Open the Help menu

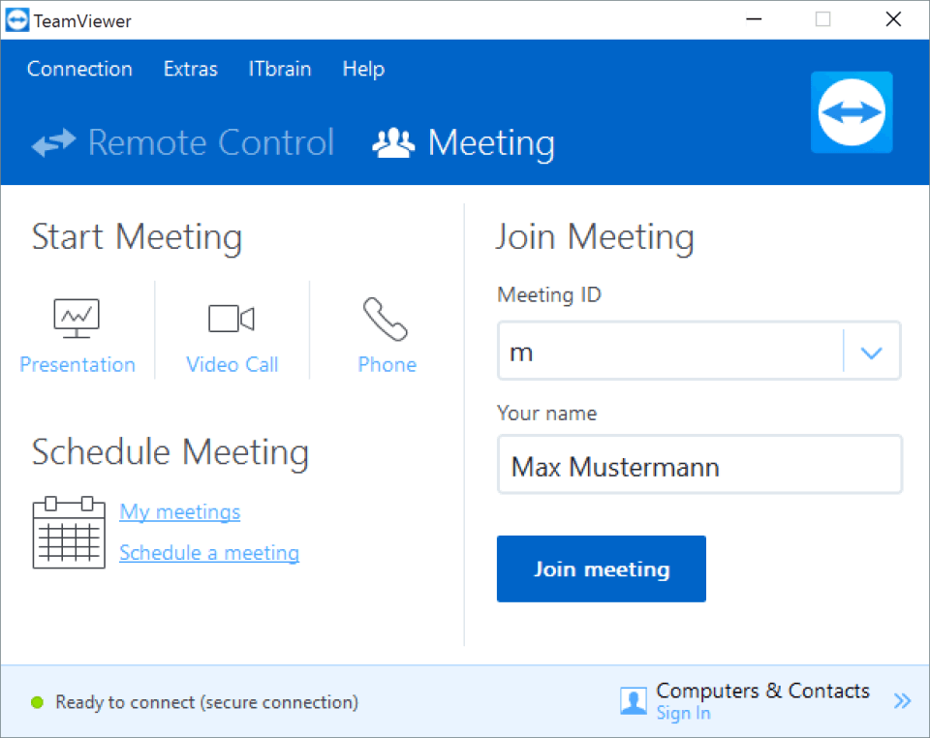coord(363,69)
